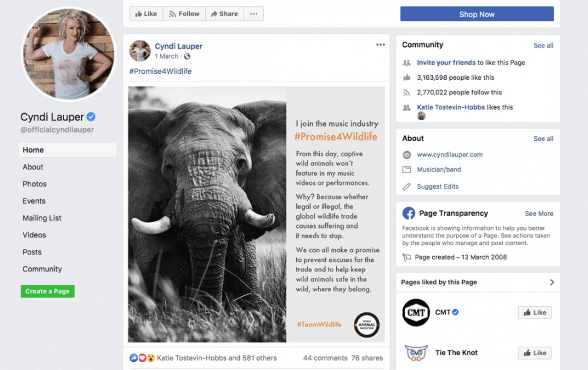This screenshot has height=370, width=588.
Task: Open the elephant Promise4Wildlife post image
Action: click(256, 214)
